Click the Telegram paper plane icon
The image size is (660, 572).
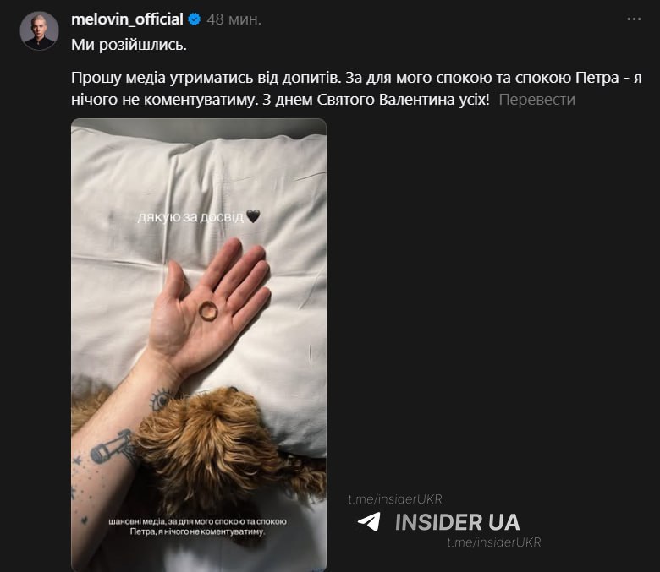pyautogui.click(x=369, y=521)
